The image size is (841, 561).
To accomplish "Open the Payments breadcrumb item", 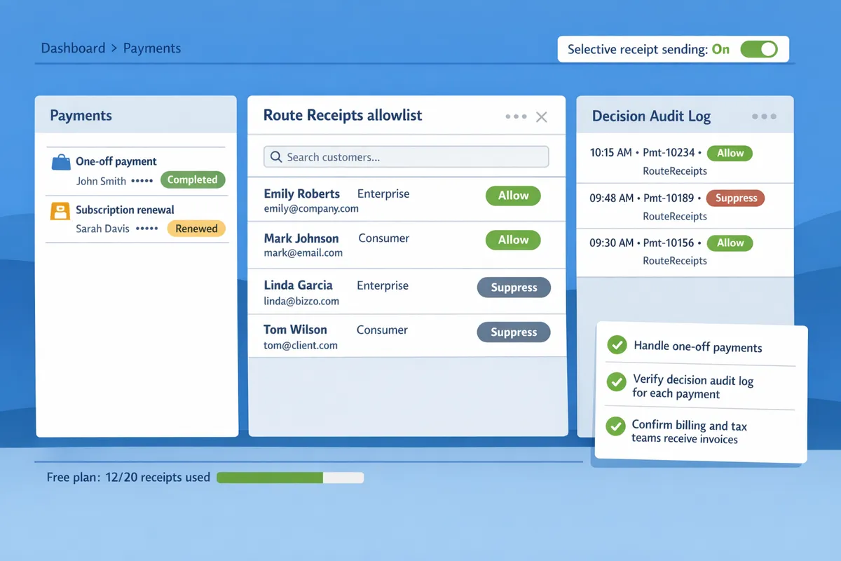I will [x=151, y=48].
